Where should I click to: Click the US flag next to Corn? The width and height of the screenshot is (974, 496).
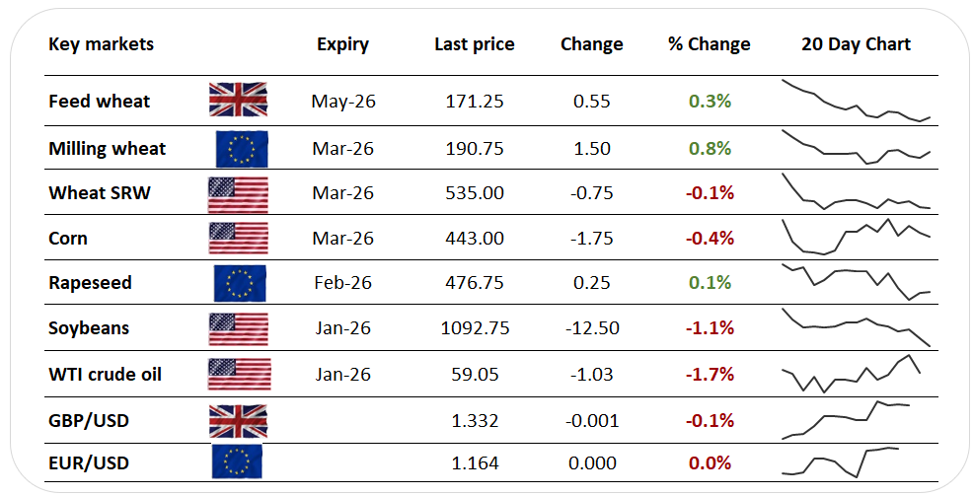click(239, 239)
